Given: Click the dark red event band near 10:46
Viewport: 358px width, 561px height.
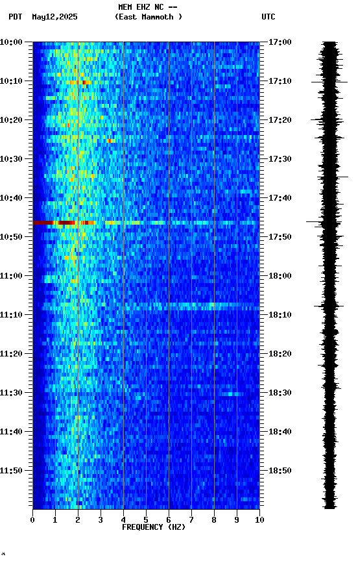Looking at the screenshot, I should click(x=64, y=223).
